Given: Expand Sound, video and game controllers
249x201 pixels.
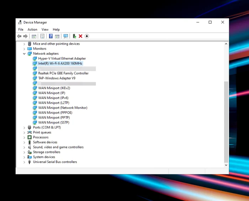Looking at the screenshot, I should point(24,147).
